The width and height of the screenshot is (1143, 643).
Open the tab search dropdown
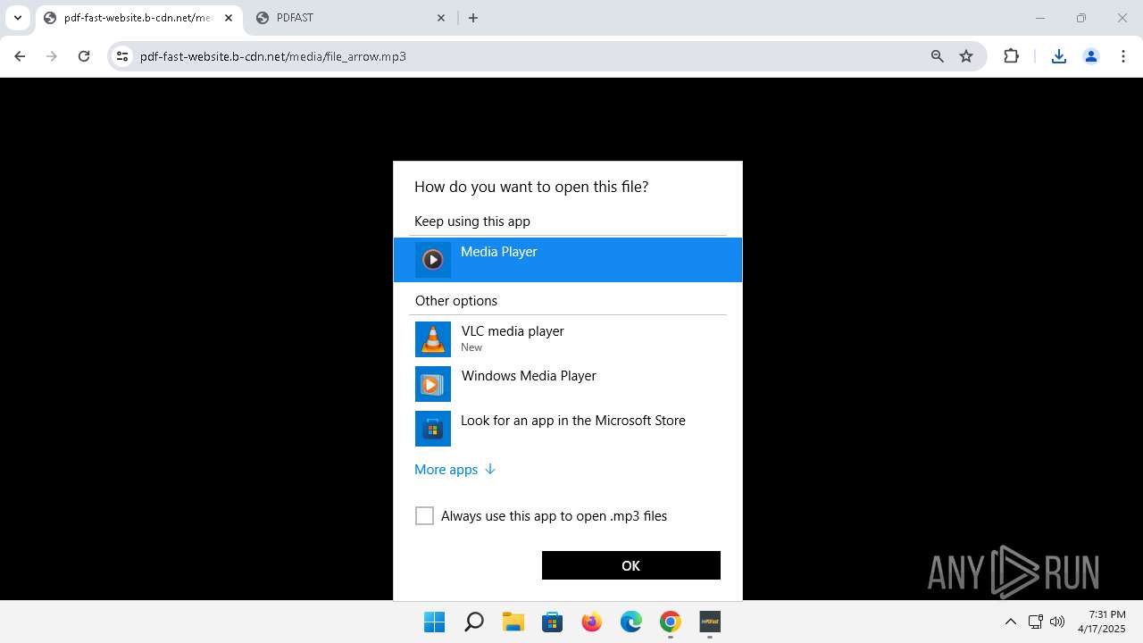pyautogui.click(x=18, y=18)
